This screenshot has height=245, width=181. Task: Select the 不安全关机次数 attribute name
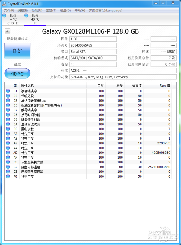click(32, 162)
